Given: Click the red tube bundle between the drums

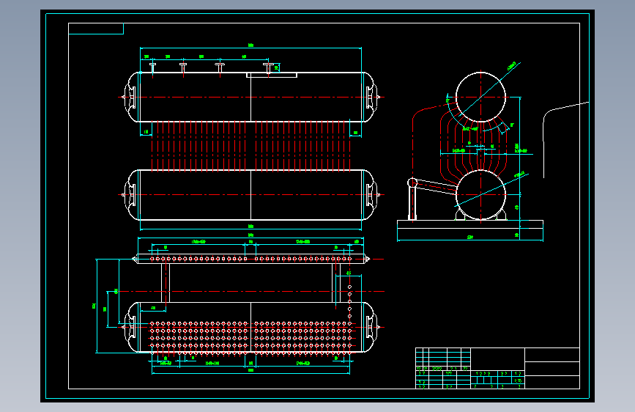Looking at the screenshot, I should [250, 146].
